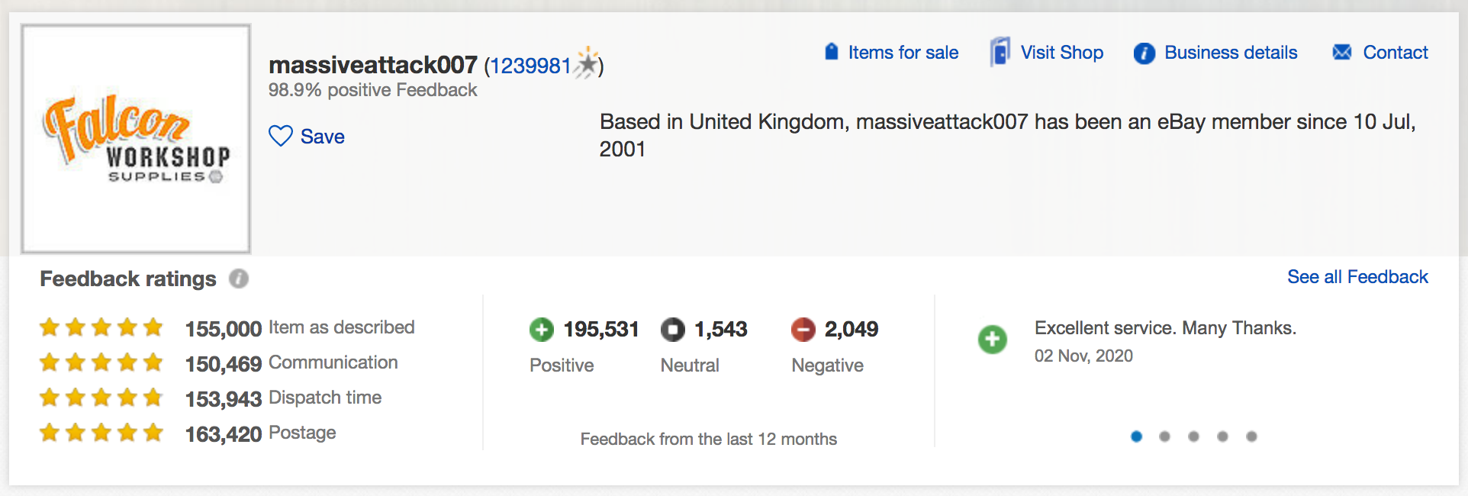Image resolution: width=1468 pixels, height=496 pixels.
Task: Click the Contact envelope icon
Action: pos(1341,52)
